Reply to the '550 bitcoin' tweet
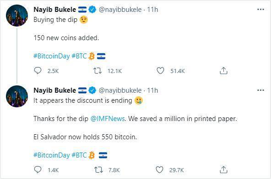The height and width of the screenshot is (179, 271). [x=38, y=170]
